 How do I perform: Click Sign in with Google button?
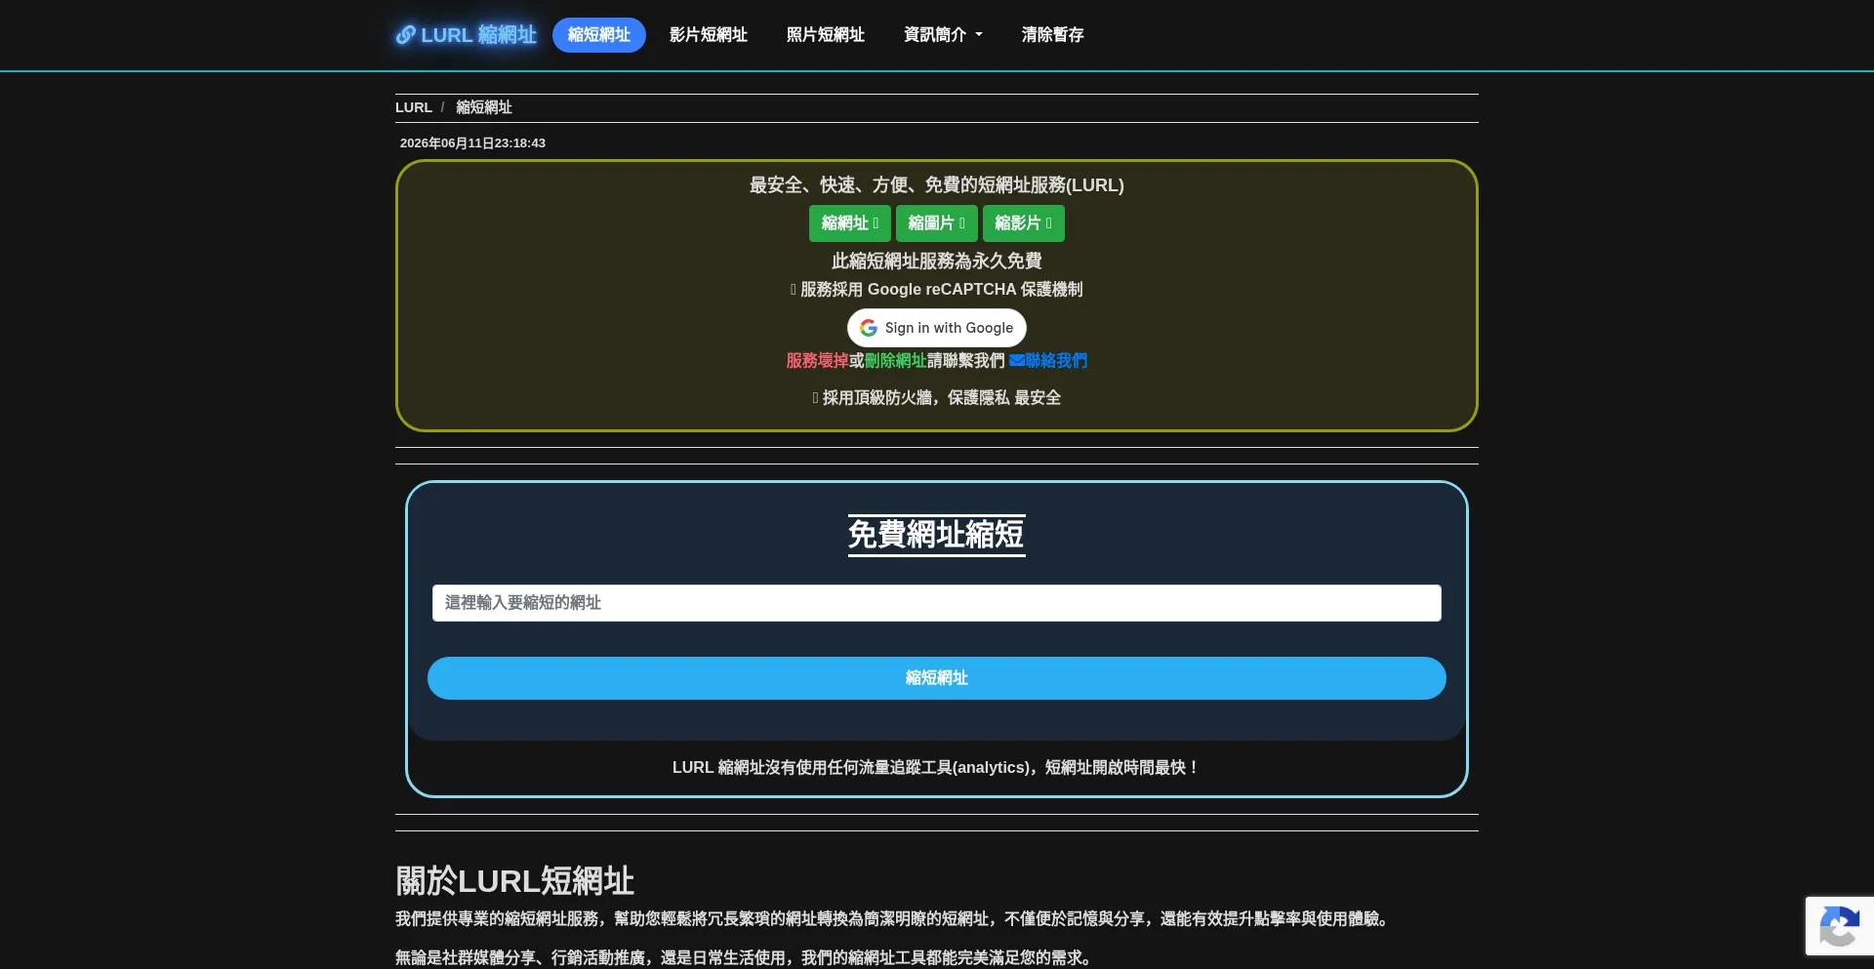coord(937,328)
